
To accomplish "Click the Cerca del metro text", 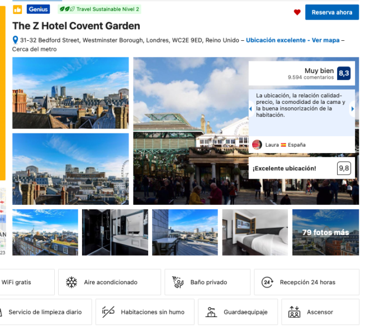I will pyautogui.click(x=35, y=49).
